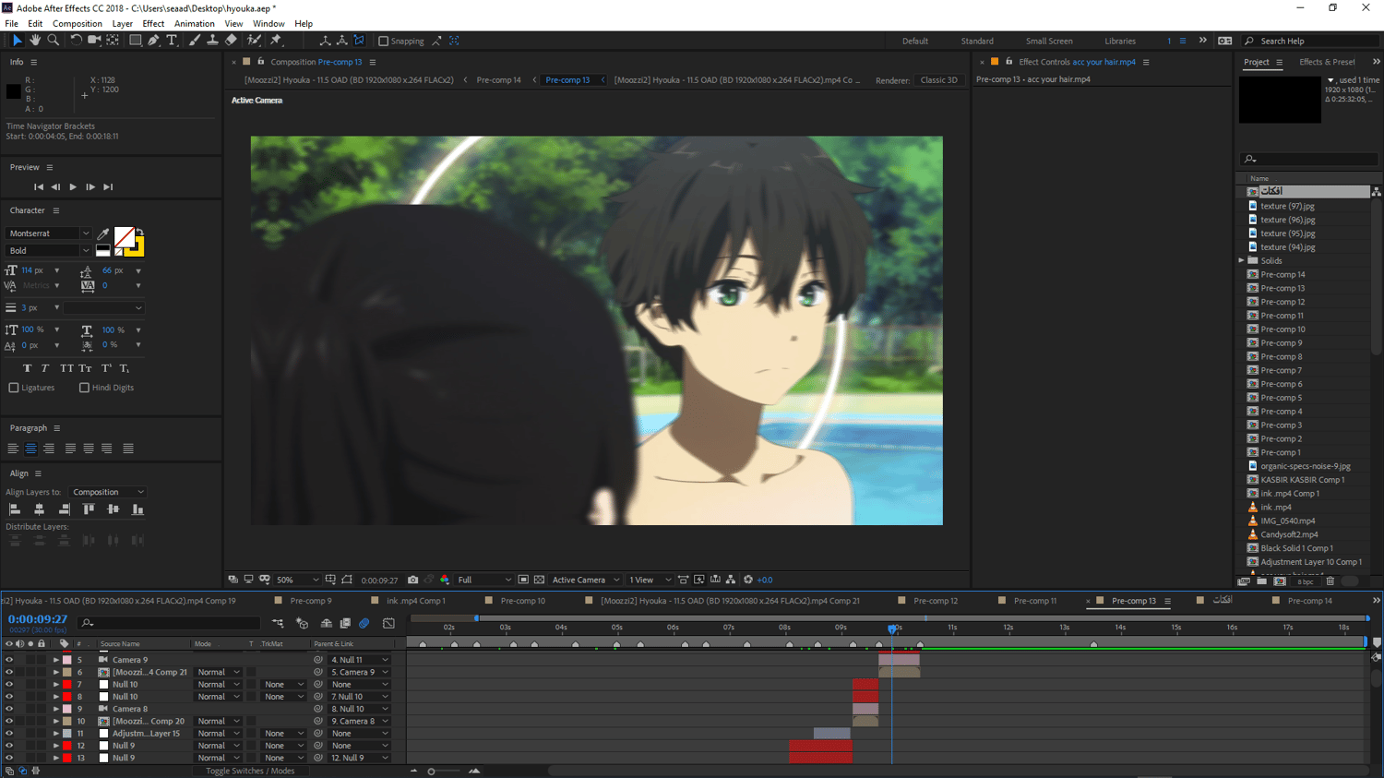
Task: Switch to Effects & Presets panel tab
Action: (x=1327, y=62)
